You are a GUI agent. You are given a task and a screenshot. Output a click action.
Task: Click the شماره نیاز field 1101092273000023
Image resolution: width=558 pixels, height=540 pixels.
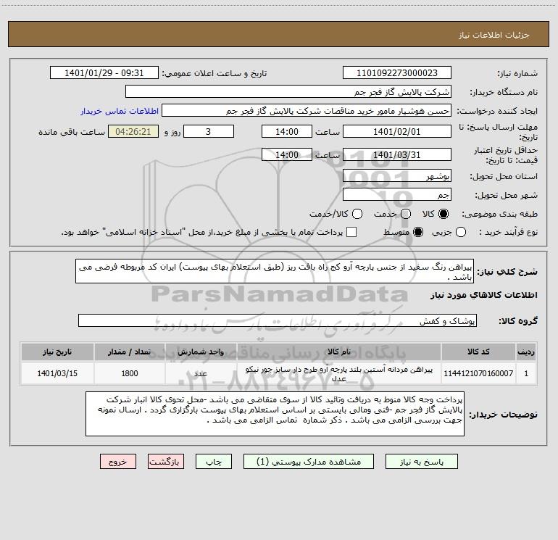pyautogui.click(x=397, y=72)
